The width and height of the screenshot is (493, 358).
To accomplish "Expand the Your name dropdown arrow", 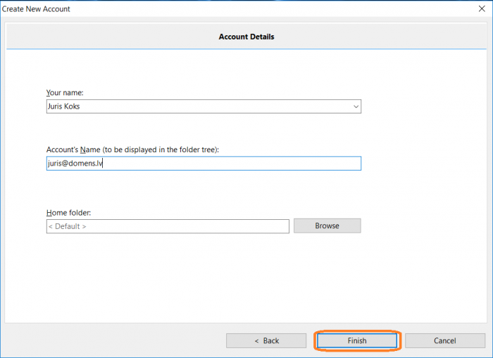I will tap(356, 106).
